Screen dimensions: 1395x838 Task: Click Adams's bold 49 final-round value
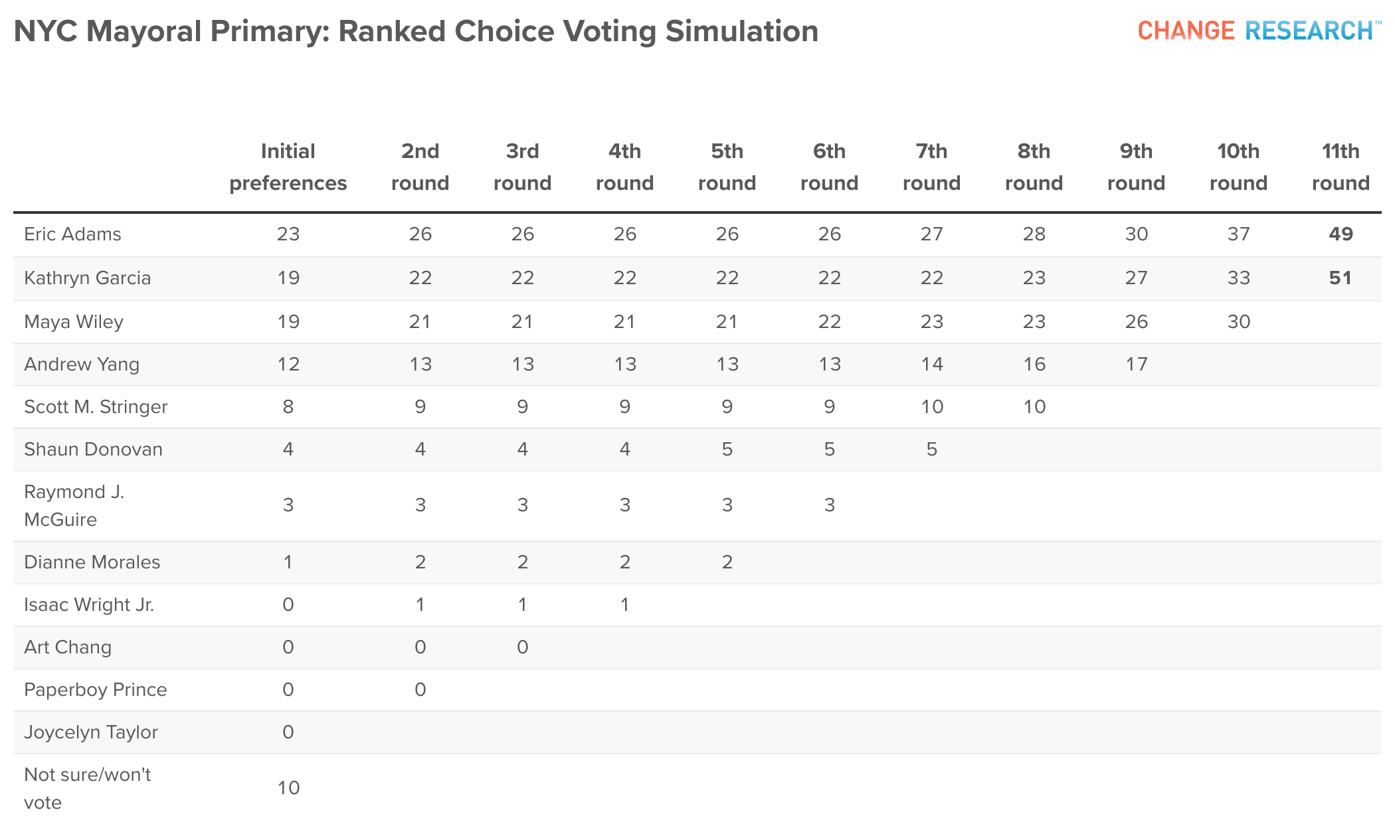click(1341, 234)
